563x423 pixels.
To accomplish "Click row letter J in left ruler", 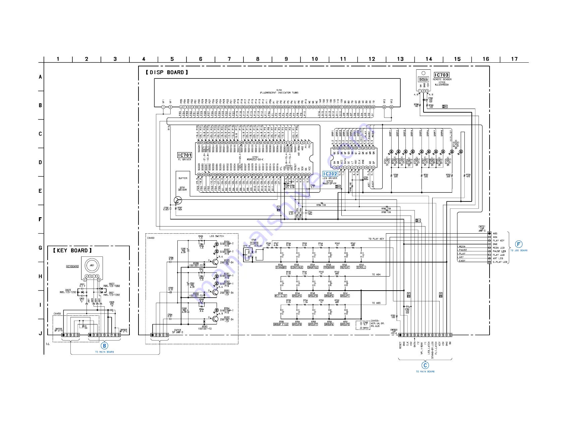I will coord(40,334).
